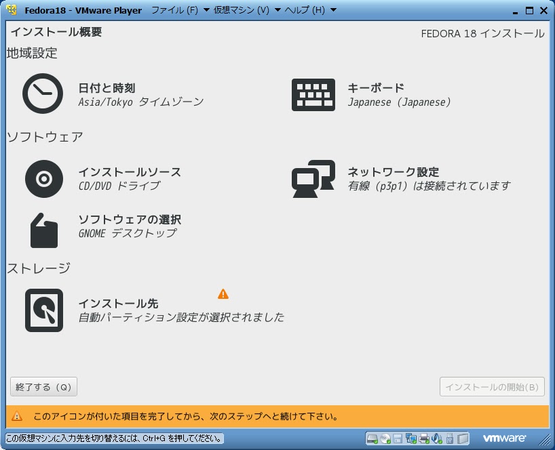
Task: Open the キーボード keyboard icon
Action: [313, 95]
